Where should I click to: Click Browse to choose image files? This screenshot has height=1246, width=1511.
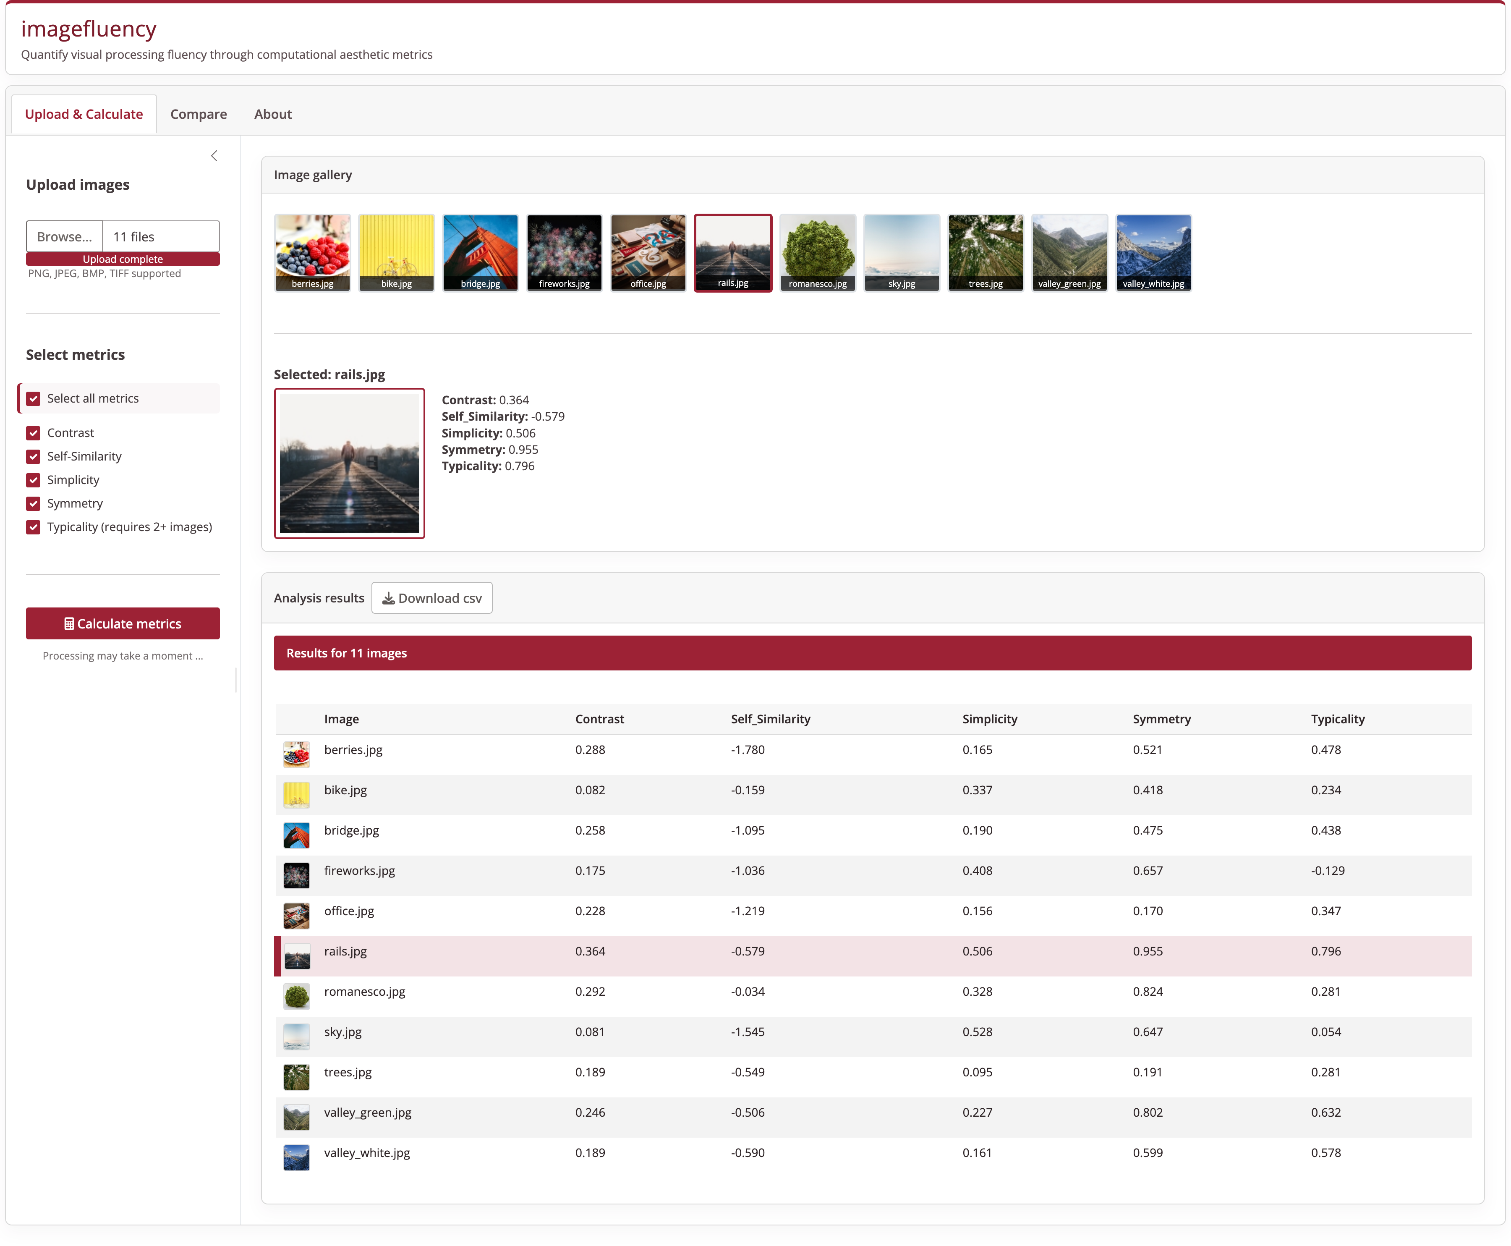(64, 236)
